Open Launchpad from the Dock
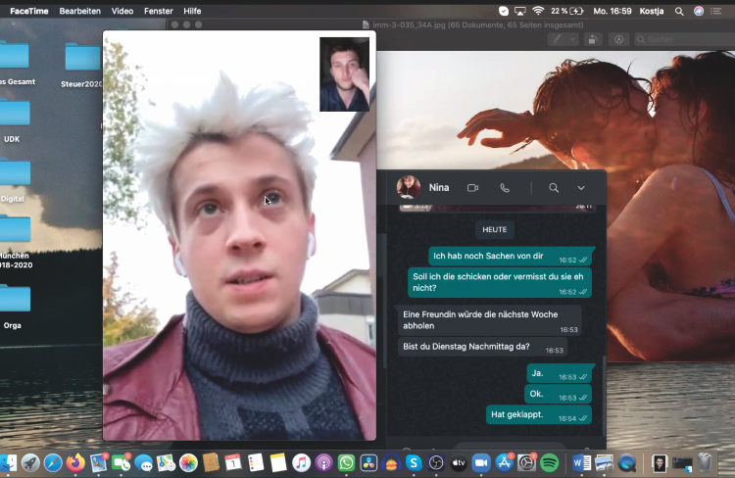 [30, 463]
